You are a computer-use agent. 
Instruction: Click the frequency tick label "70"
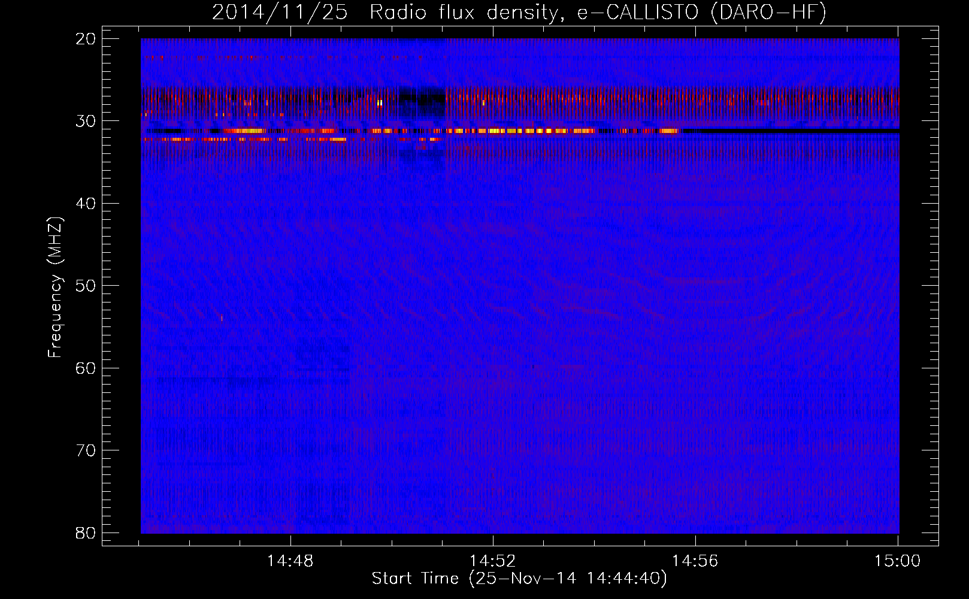[x=86, y=450]
